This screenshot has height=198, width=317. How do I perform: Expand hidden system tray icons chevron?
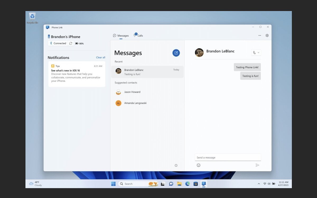click(259, 184)
